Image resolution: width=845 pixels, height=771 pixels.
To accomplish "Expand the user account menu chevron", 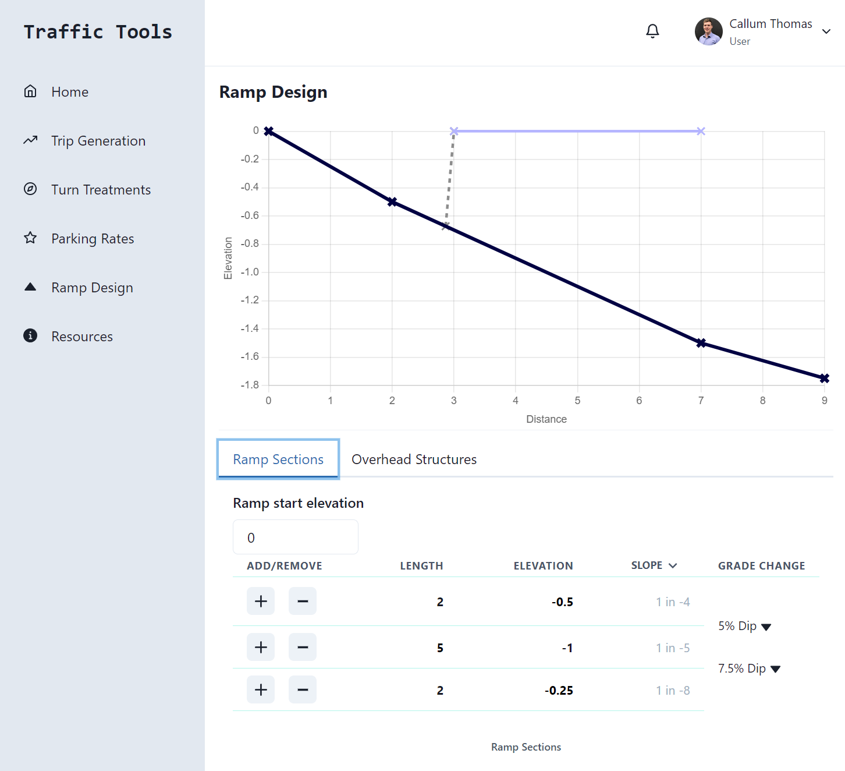I will pyautogui.click(x=826, y=31).
